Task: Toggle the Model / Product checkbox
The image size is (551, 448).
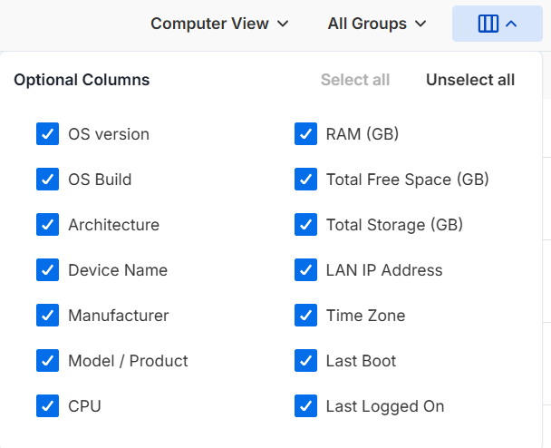Action: [47, 360]
